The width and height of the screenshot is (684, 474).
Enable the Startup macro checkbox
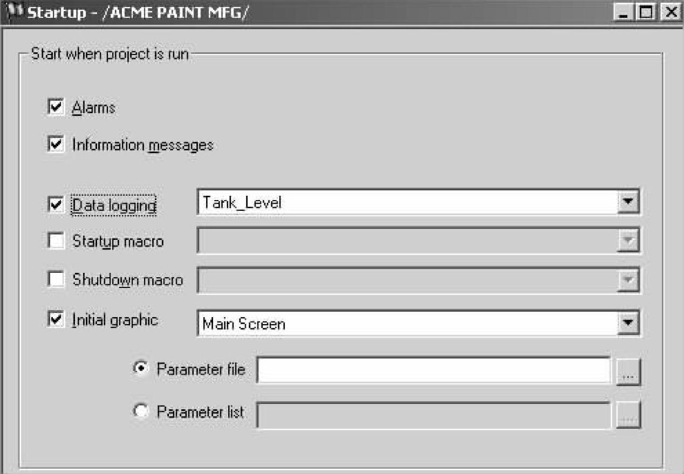[56, 241]
